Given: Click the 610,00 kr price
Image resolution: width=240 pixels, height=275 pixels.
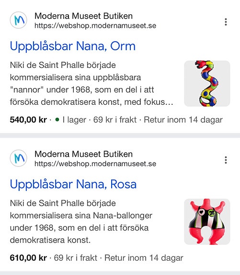Looking at the screenshot, I should pos(28,258).
